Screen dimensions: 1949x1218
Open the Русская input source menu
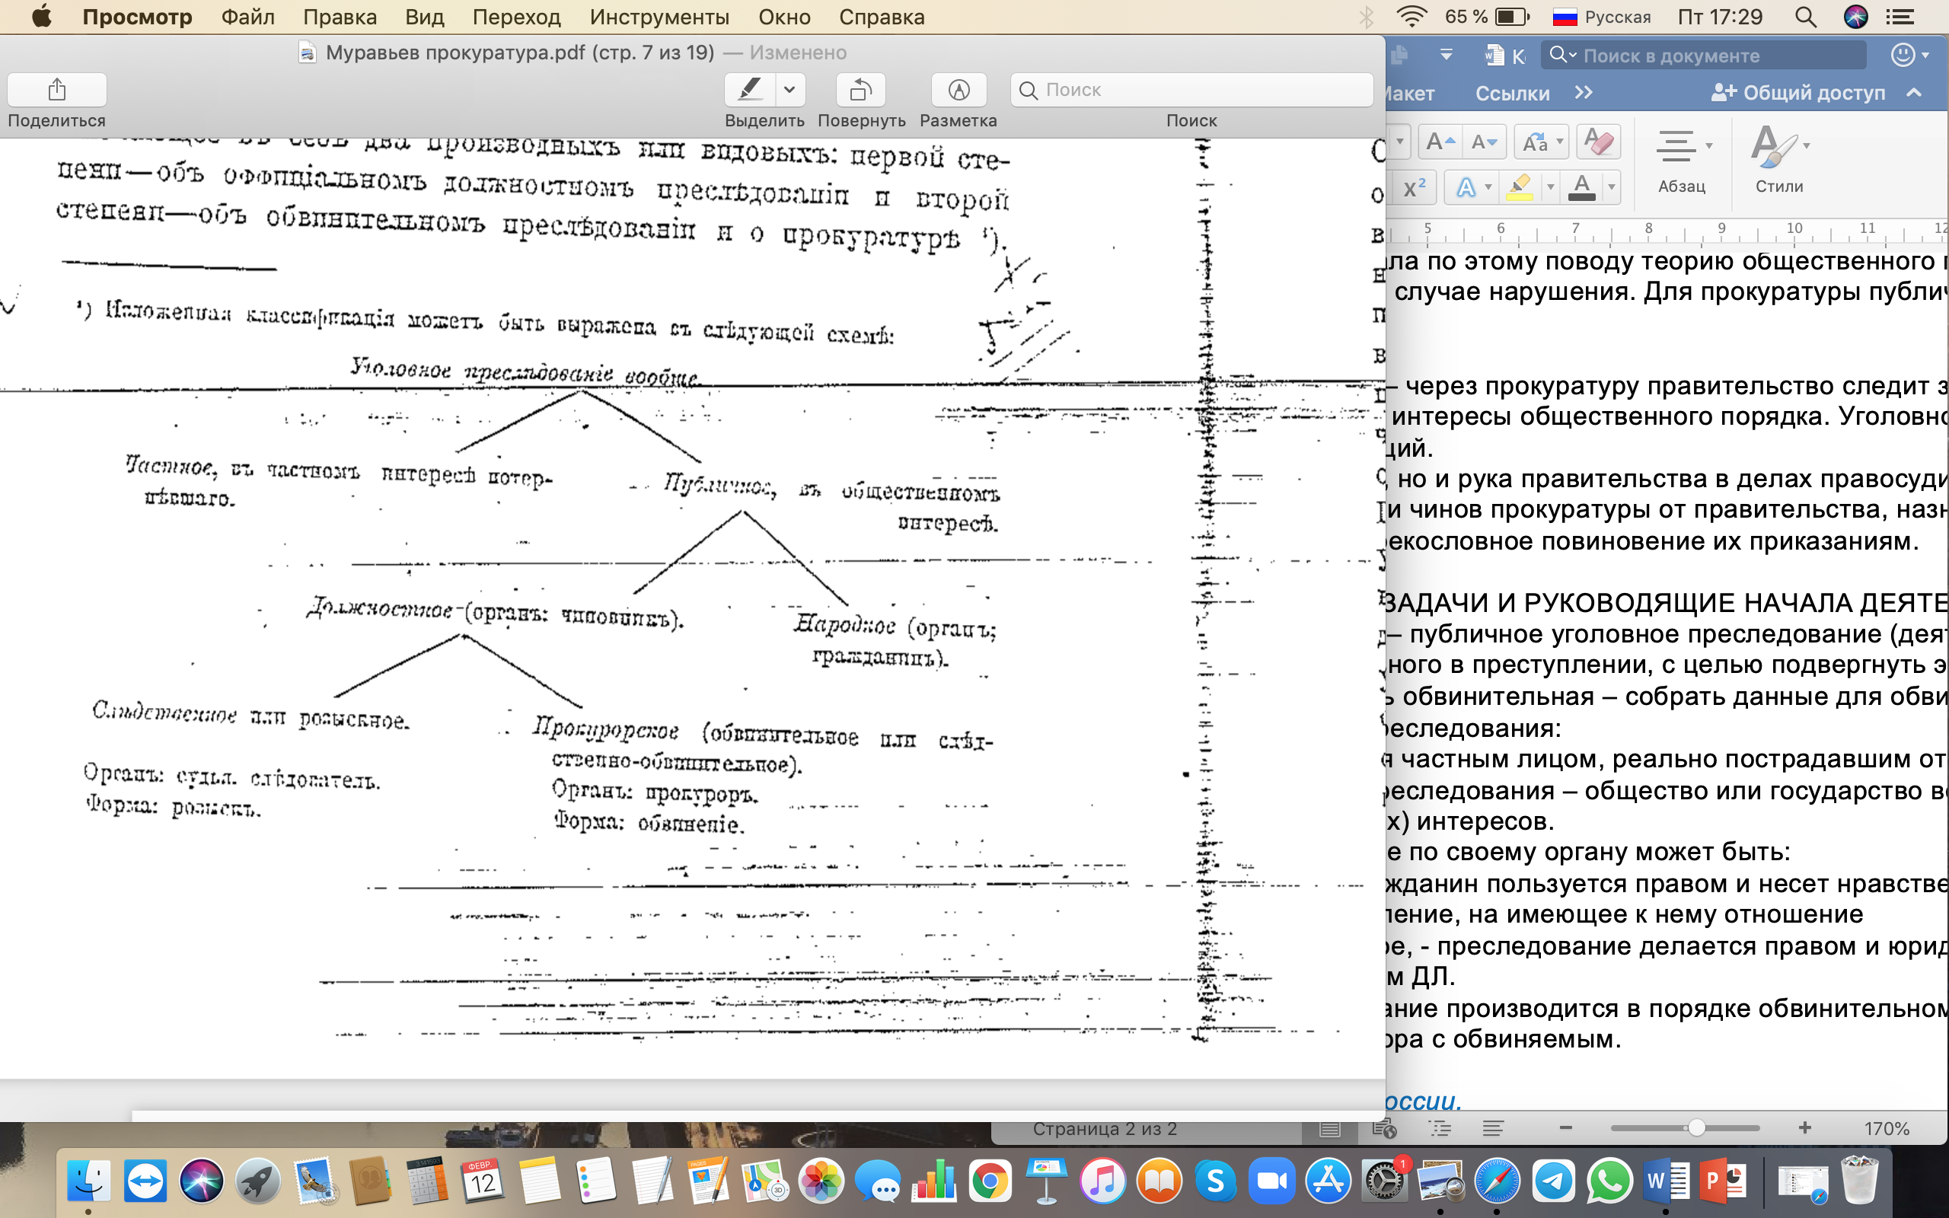point(1602,17)
